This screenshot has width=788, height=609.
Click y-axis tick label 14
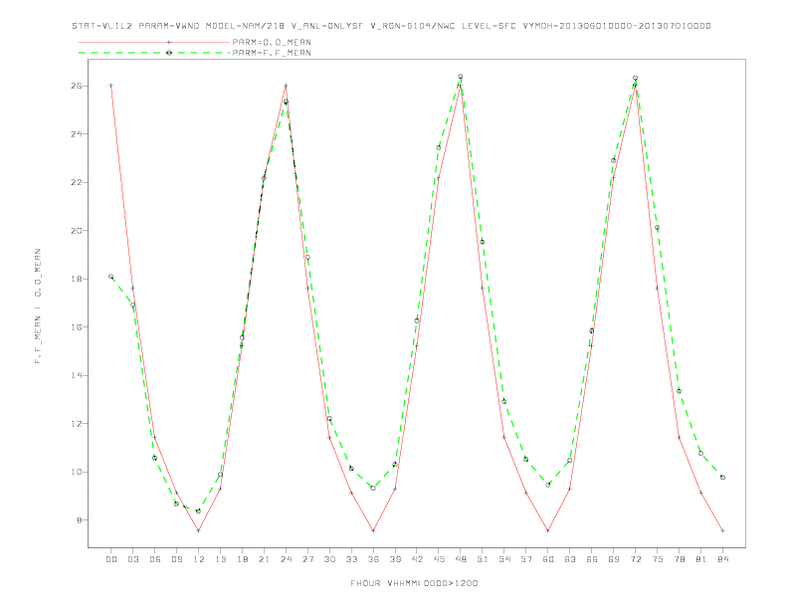[77, 375]
